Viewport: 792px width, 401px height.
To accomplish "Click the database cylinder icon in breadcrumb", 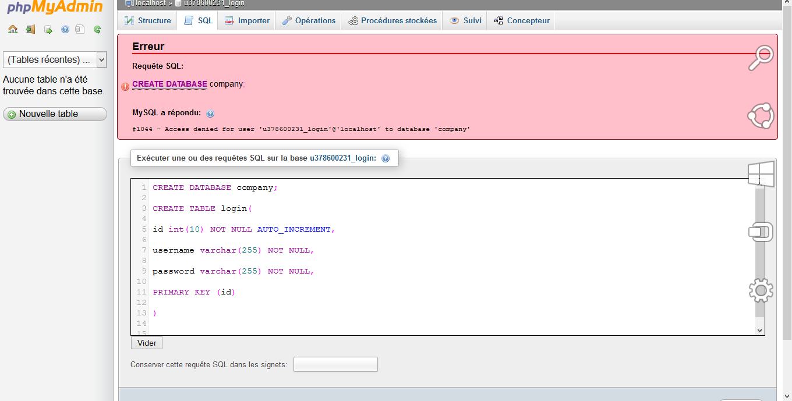I will 178,3.
